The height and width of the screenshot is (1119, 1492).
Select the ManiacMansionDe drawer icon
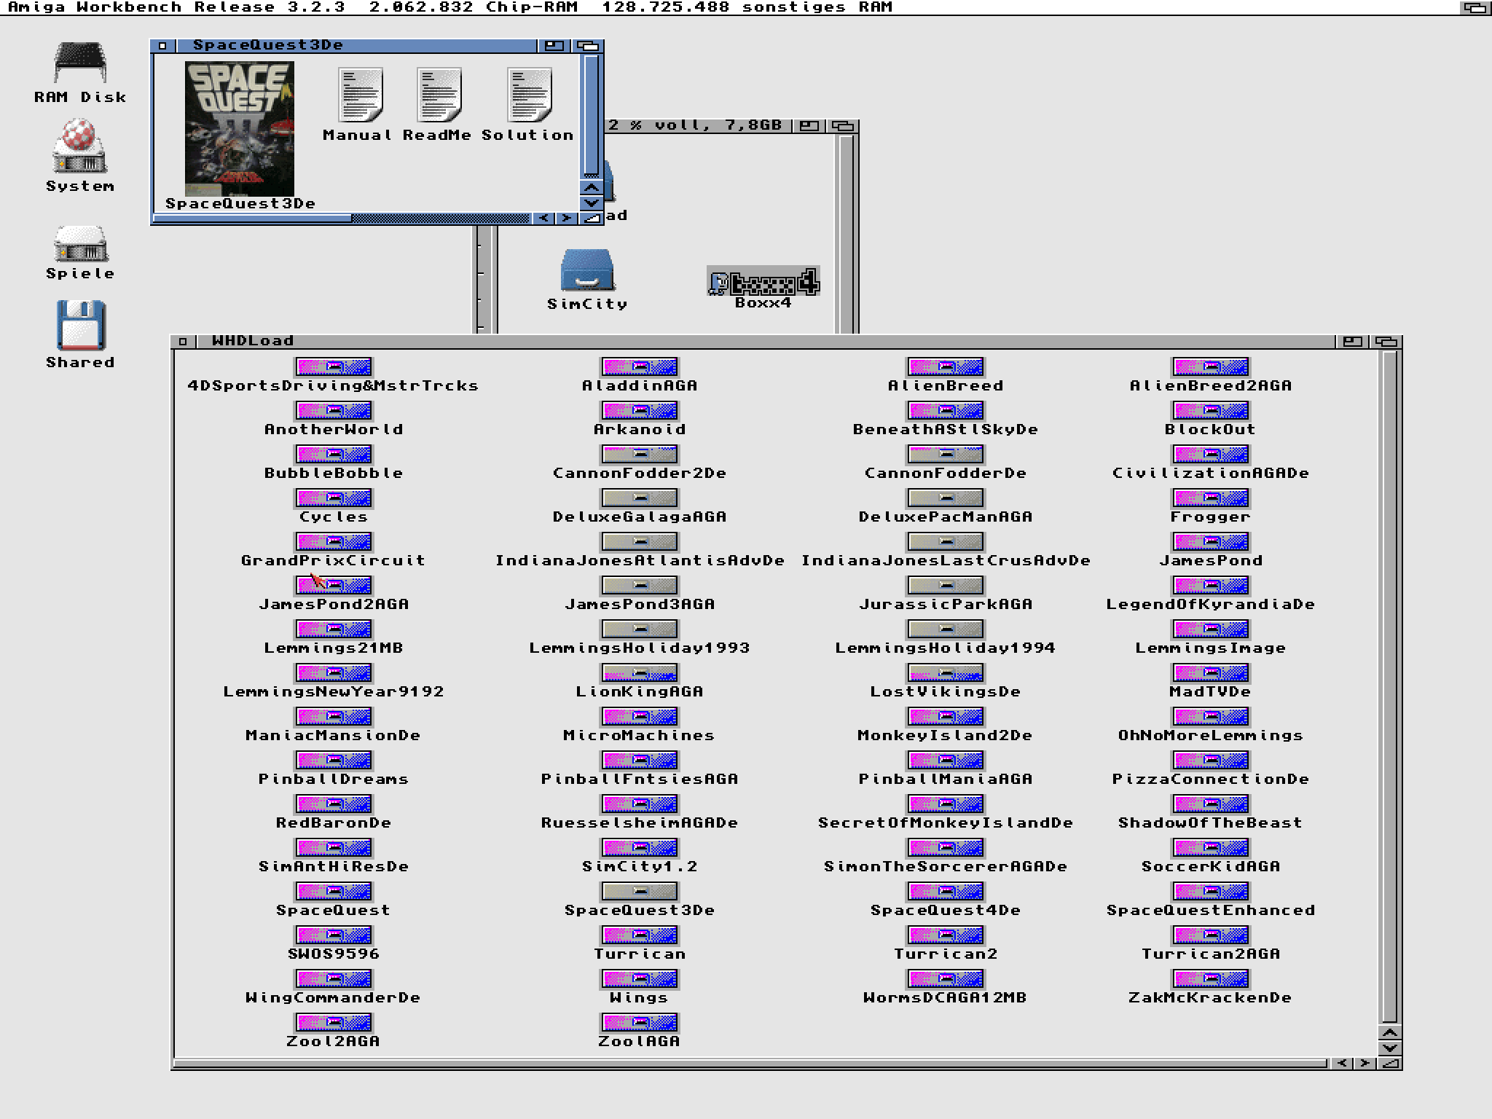click(334, 716)
